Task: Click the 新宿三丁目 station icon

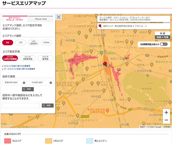Action: (124, 59)
